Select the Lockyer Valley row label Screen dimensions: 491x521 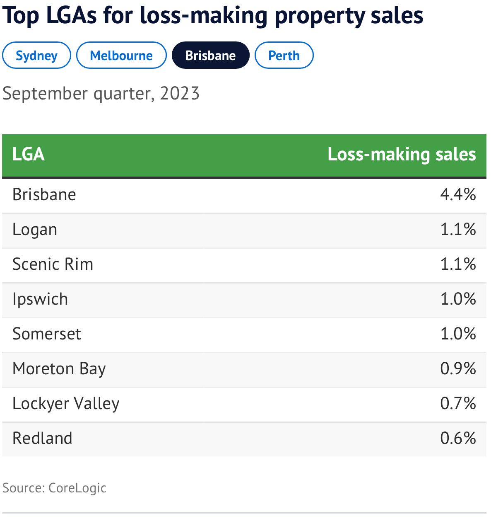pyautogui.click(x=66, y=403)
